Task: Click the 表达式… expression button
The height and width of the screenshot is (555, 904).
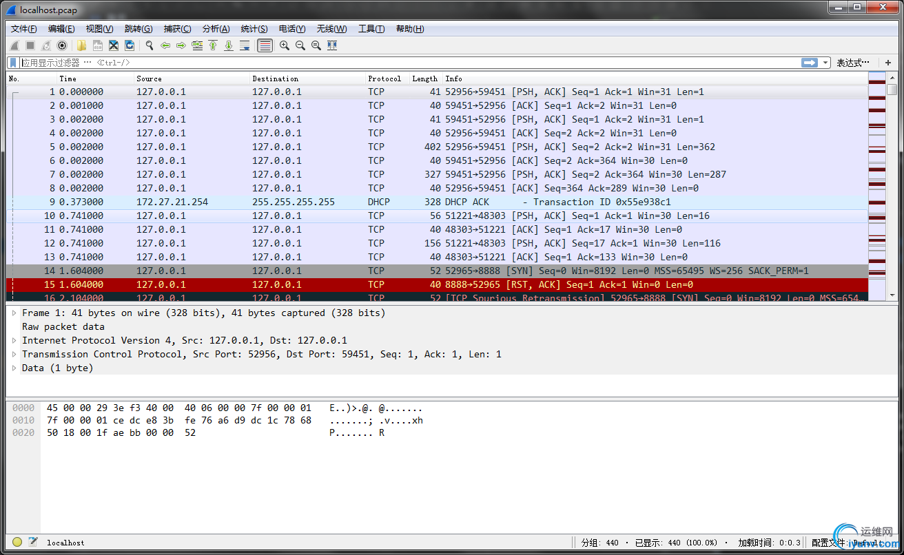Action: click(853, 63)
